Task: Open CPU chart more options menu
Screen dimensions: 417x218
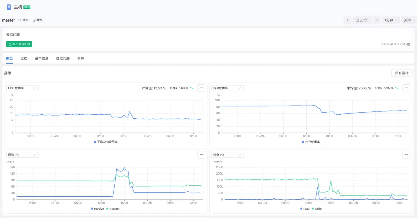Action: click(x=201, y=88)
